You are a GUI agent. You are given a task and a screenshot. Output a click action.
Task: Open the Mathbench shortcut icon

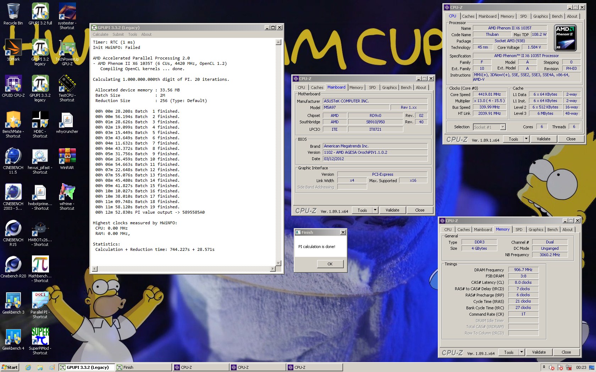[40, 269]
